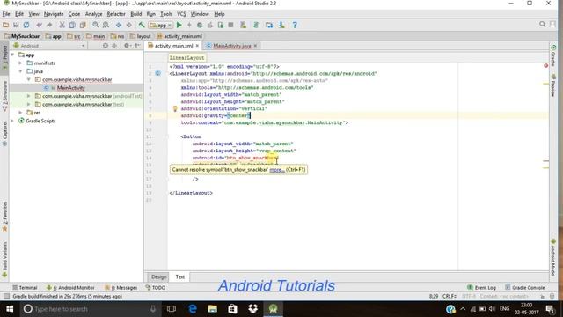Click the taskbar search field
563x317 pixels.
pyautogui.click(x=90, y=309)
